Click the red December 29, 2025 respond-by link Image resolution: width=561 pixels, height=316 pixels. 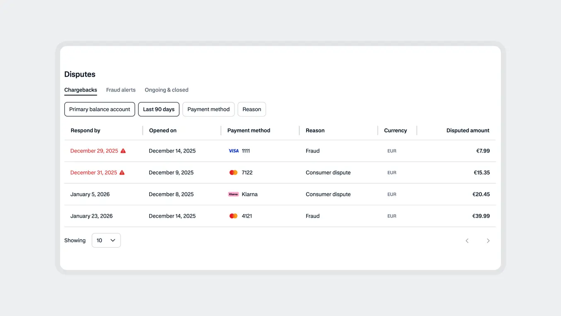point(94,151)
